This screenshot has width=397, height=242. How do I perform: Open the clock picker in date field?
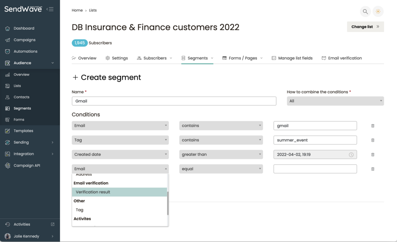[x=351, y=154]
